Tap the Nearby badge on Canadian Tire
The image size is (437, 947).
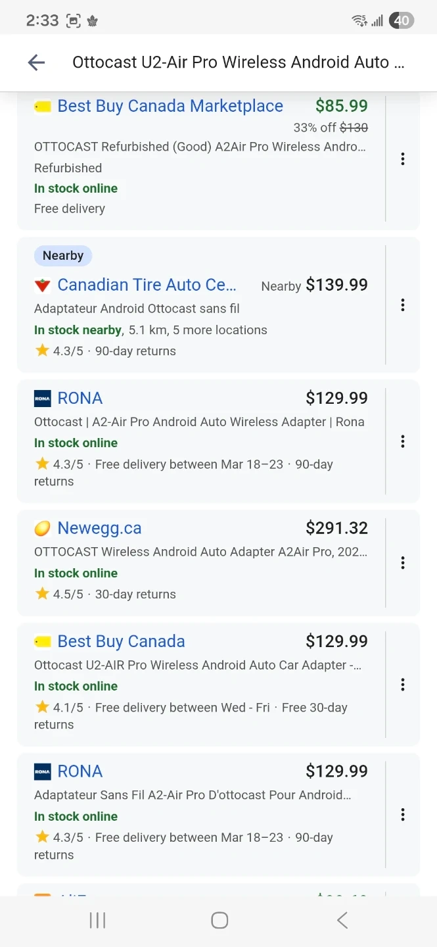(x=63, y=256)
